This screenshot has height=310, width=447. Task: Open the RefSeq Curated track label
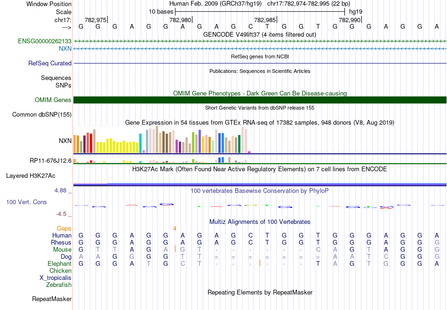tap(50, 63)
